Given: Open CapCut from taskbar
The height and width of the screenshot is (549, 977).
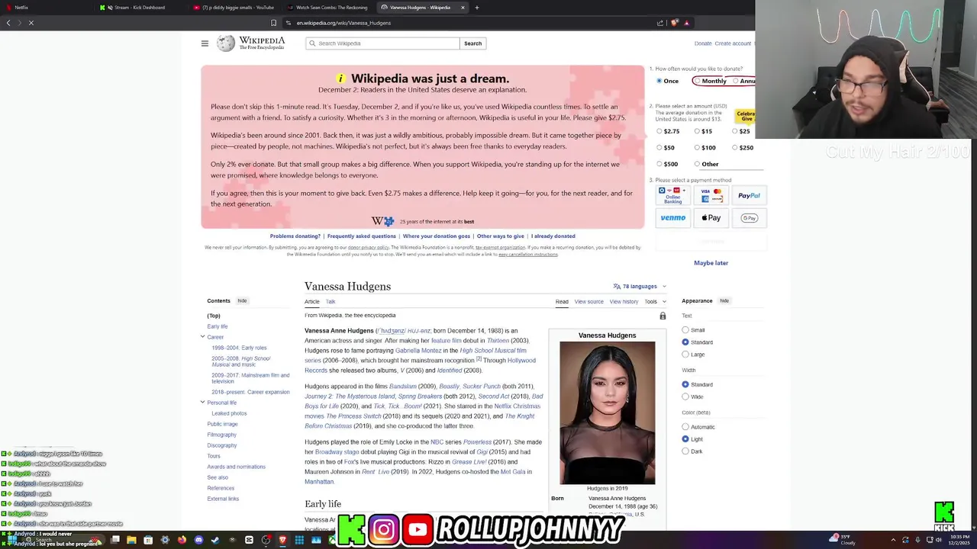Looking at the screenshot, I should coord(249,540).
